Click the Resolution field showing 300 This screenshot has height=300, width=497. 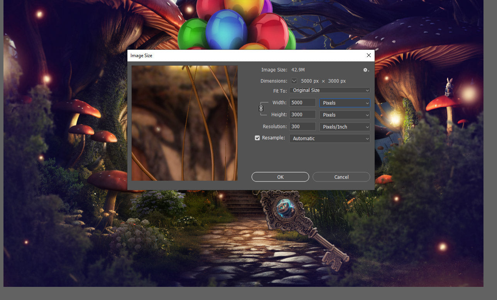pyautogui.click(x=302, y=127)
